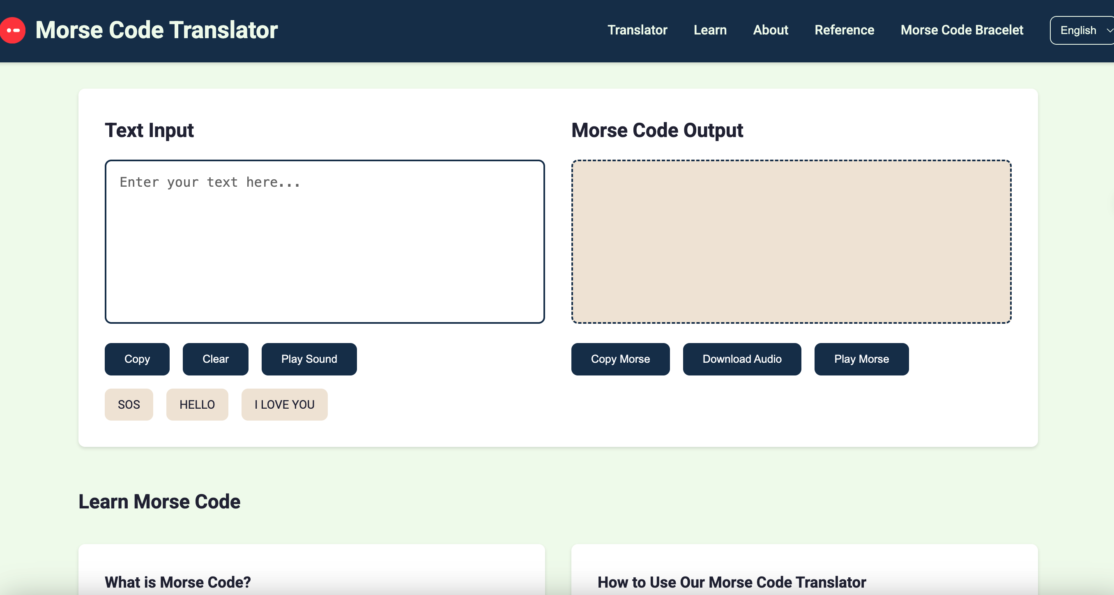Open the Reference page
This screenshot has height=595, width=1114.
[x=844, y=30]
